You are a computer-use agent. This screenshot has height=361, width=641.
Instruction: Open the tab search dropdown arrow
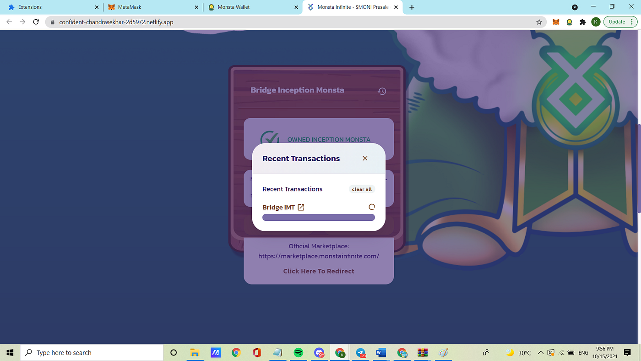[x=575, y=7]
